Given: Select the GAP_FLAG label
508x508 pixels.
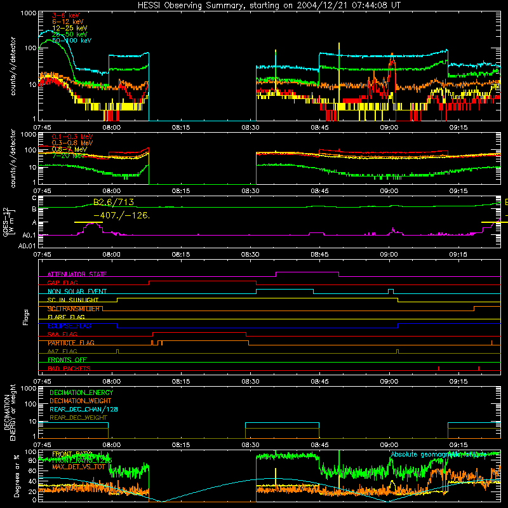Looking at the screenshot, I should coord(62,283).
